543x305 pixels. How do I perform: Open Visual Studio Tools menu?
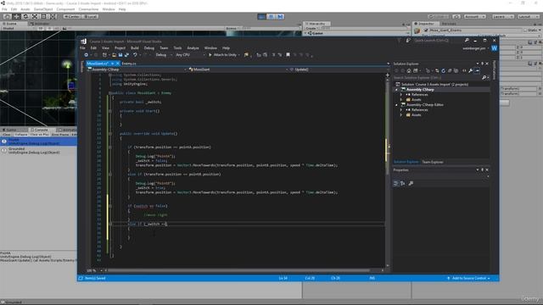177,48
